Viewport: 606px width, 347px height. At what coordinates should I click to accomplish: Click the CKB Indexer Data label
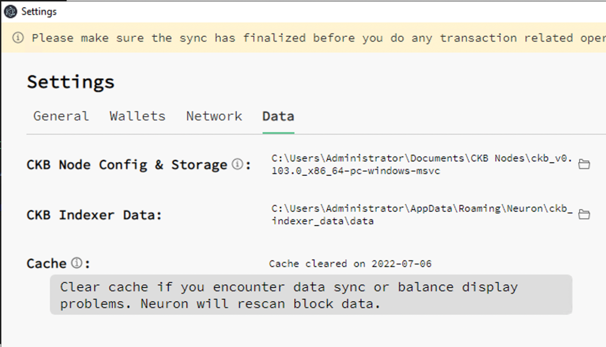click(x=94, y=215)
